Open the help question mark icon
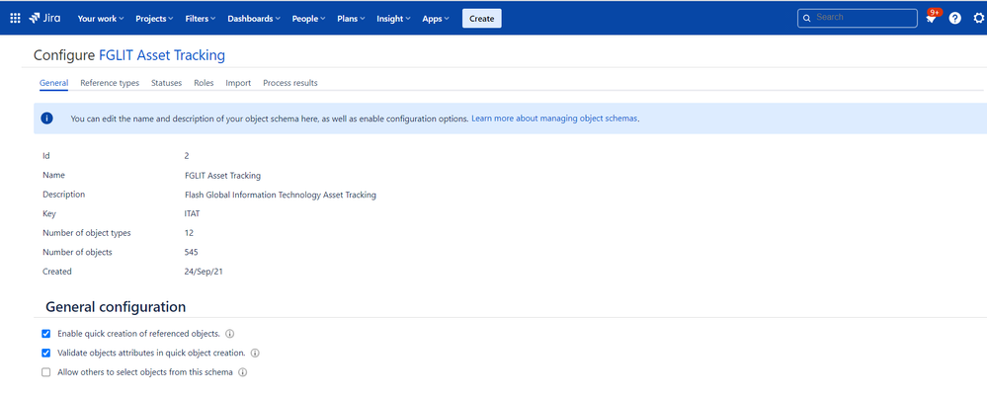The height and width of the screenshot is (397, 987). (955, 18)
